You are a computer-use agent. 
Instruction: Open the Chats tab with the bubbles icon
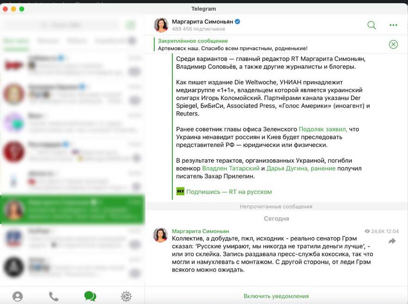(90, 296)
